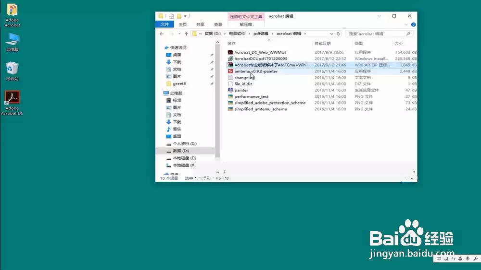This screenshot has width=481, height=270.
Task: Click 电脑软件 in the address breadcrumb
Action: pos(237,34)
